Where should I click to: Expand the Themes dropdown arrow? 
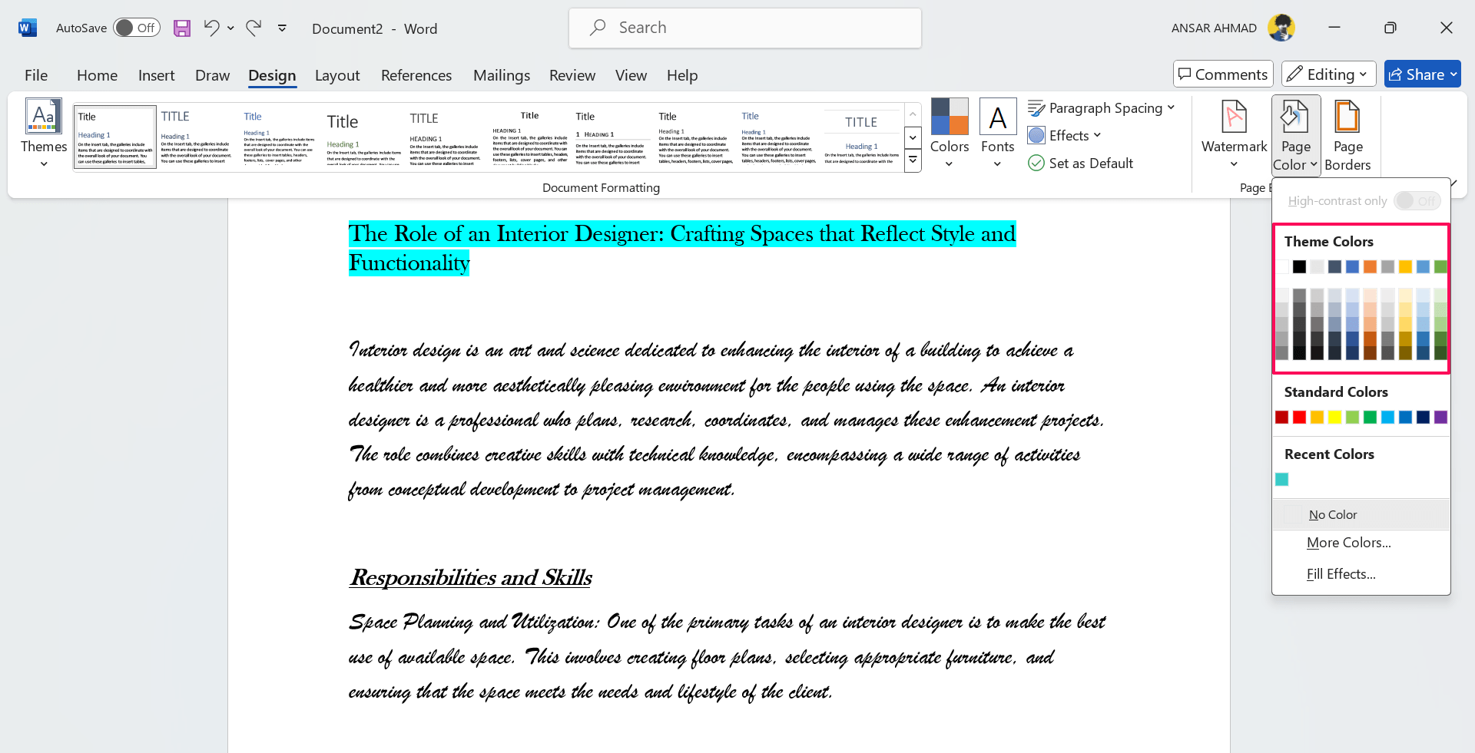point(44,164)
